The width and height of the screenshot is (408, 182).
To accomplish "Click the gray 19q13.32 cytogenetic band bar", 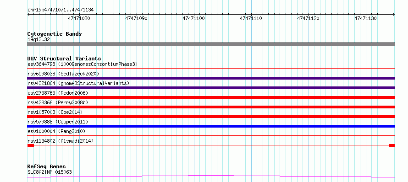I will (x=211, y=44).
